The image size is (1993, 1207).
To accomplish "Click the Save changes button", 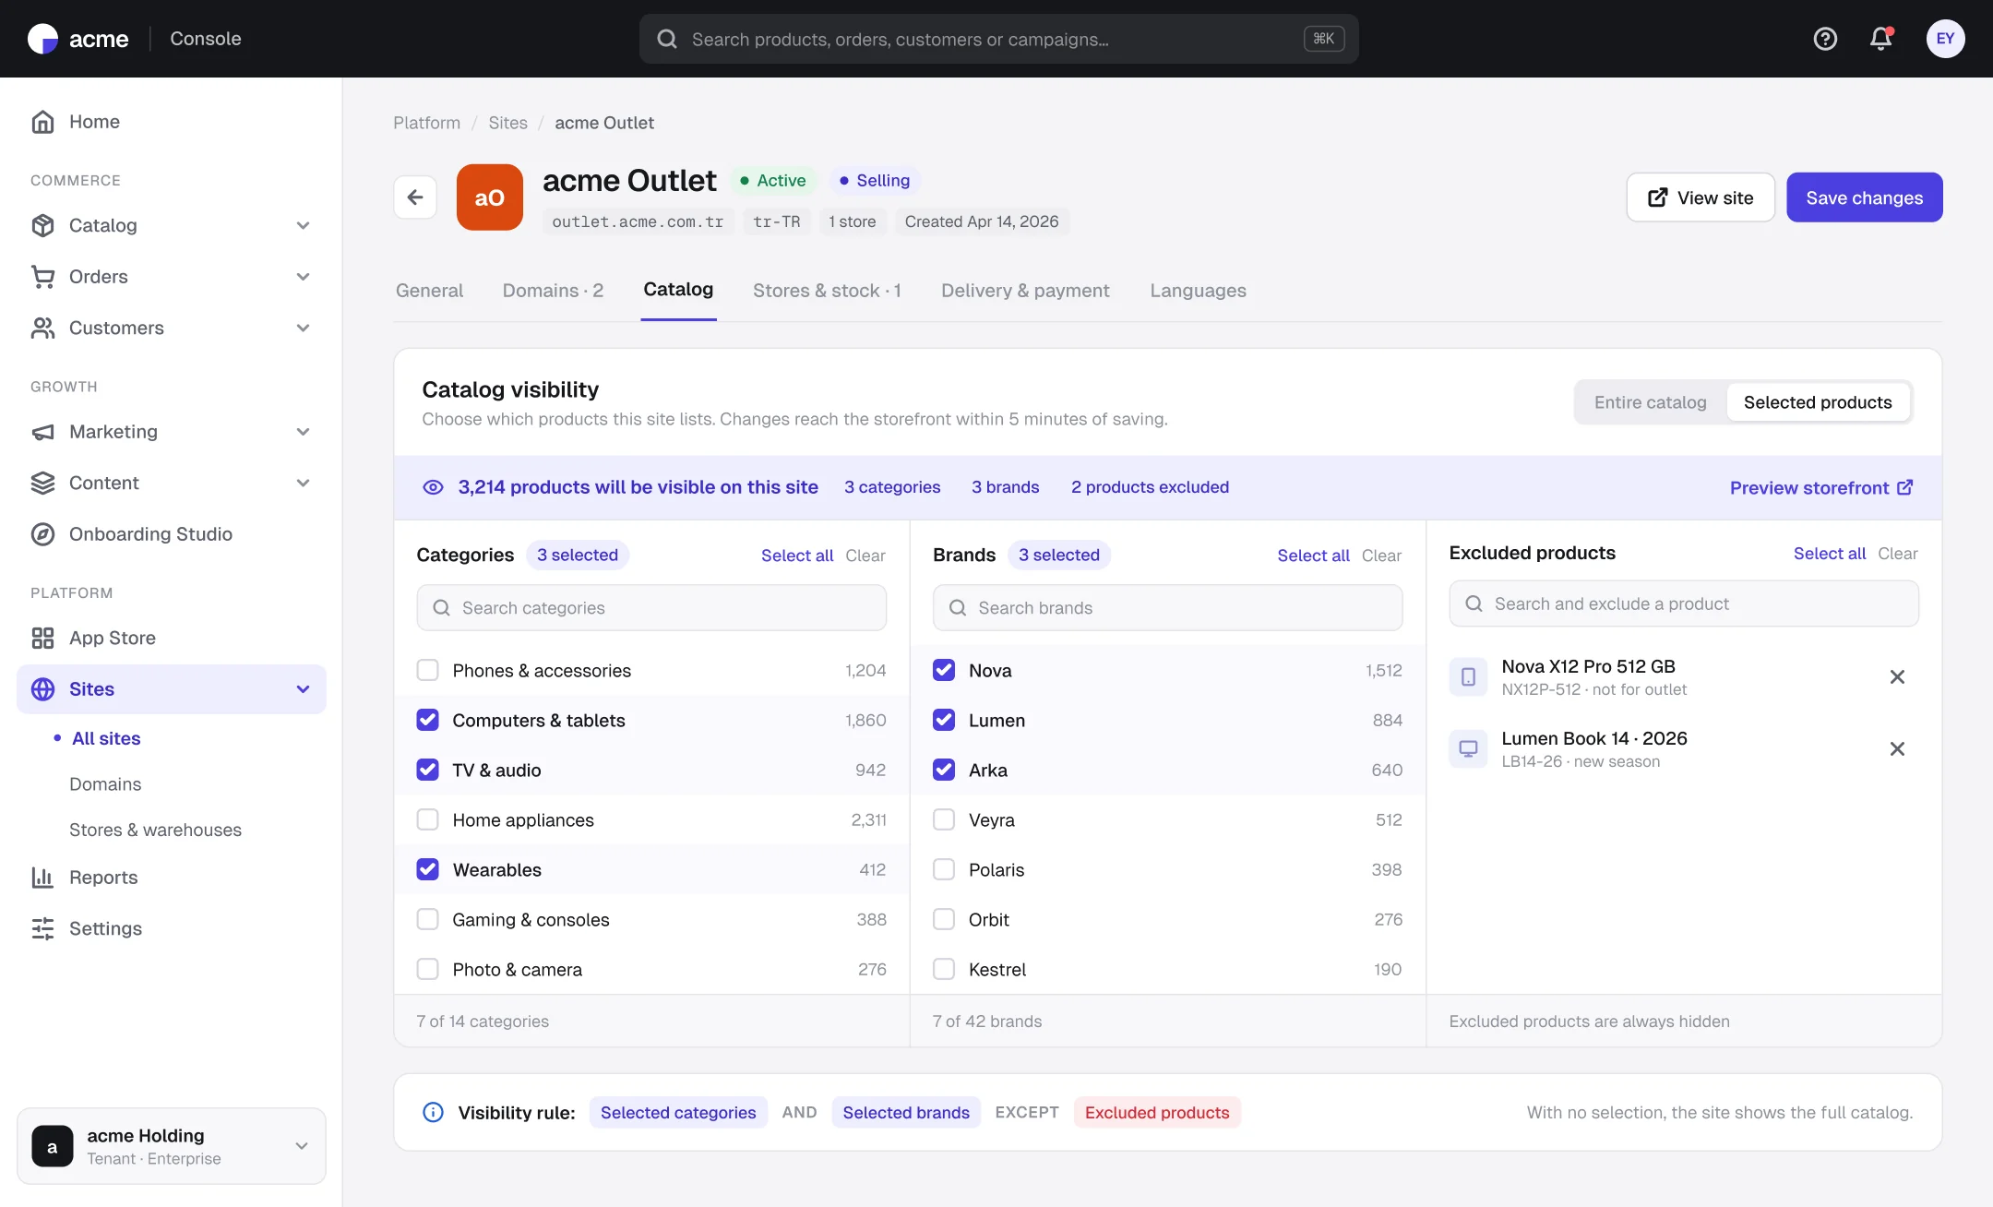I will pyautogui.click(x=1864, y=197).
